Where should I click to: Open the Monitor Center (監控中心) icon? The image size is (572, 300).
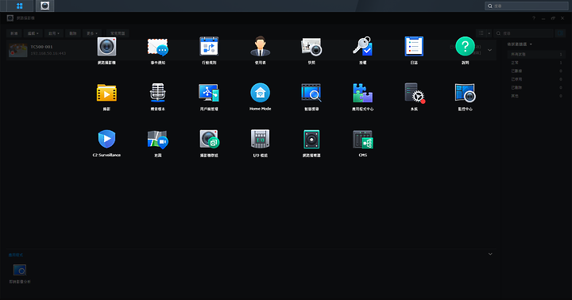coord(465,93)
